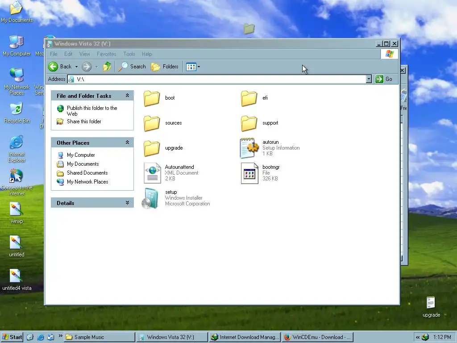Open My Network Places in Other Places
The width and height of the screenshot is (457, 343).
coord(87,182)
